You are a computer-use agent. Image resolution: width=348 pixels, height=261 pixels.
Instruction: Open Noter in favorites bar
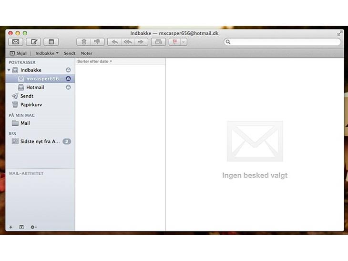tap(86, 53)
